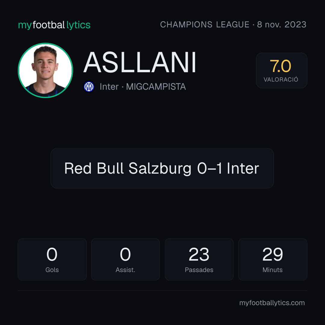This screenshot has height=325, width=325.
Task: Open the myfootballytics.com footer link
Action: click(x=272, y=303)
